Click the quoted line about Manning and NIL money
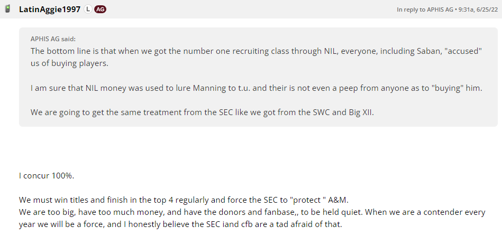The image size is (502, 236). [254, 88]
